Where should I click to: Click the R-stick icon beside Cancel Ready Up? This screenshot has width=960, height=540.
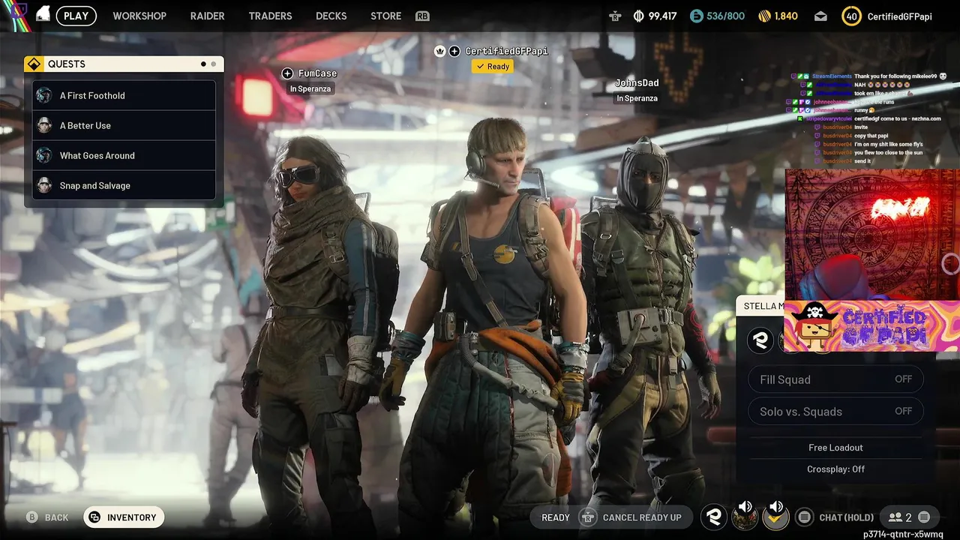point(589,517)
